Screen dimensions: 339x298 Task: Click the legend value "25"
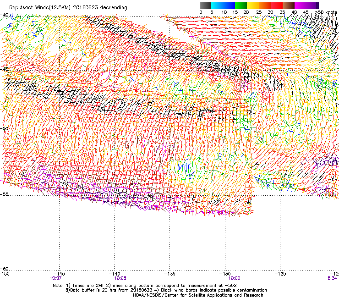(x=259, y=12)
